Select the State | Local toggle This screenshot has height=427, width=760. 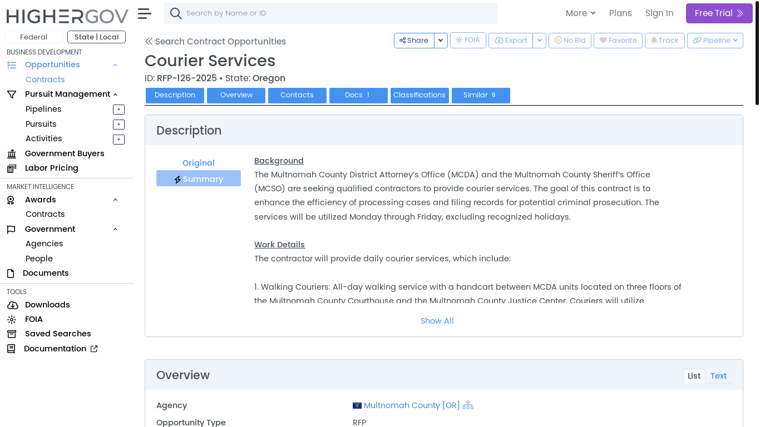(96, 37)
